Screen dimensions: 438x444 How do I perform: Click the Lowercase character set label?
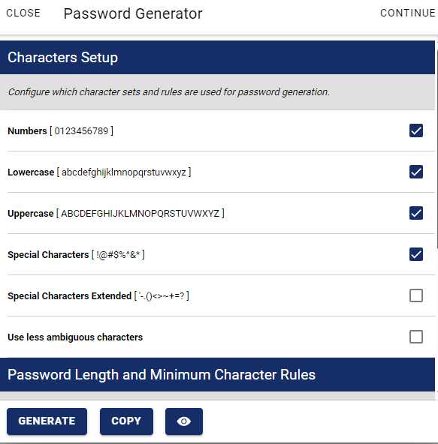click(x=99, y=172)
